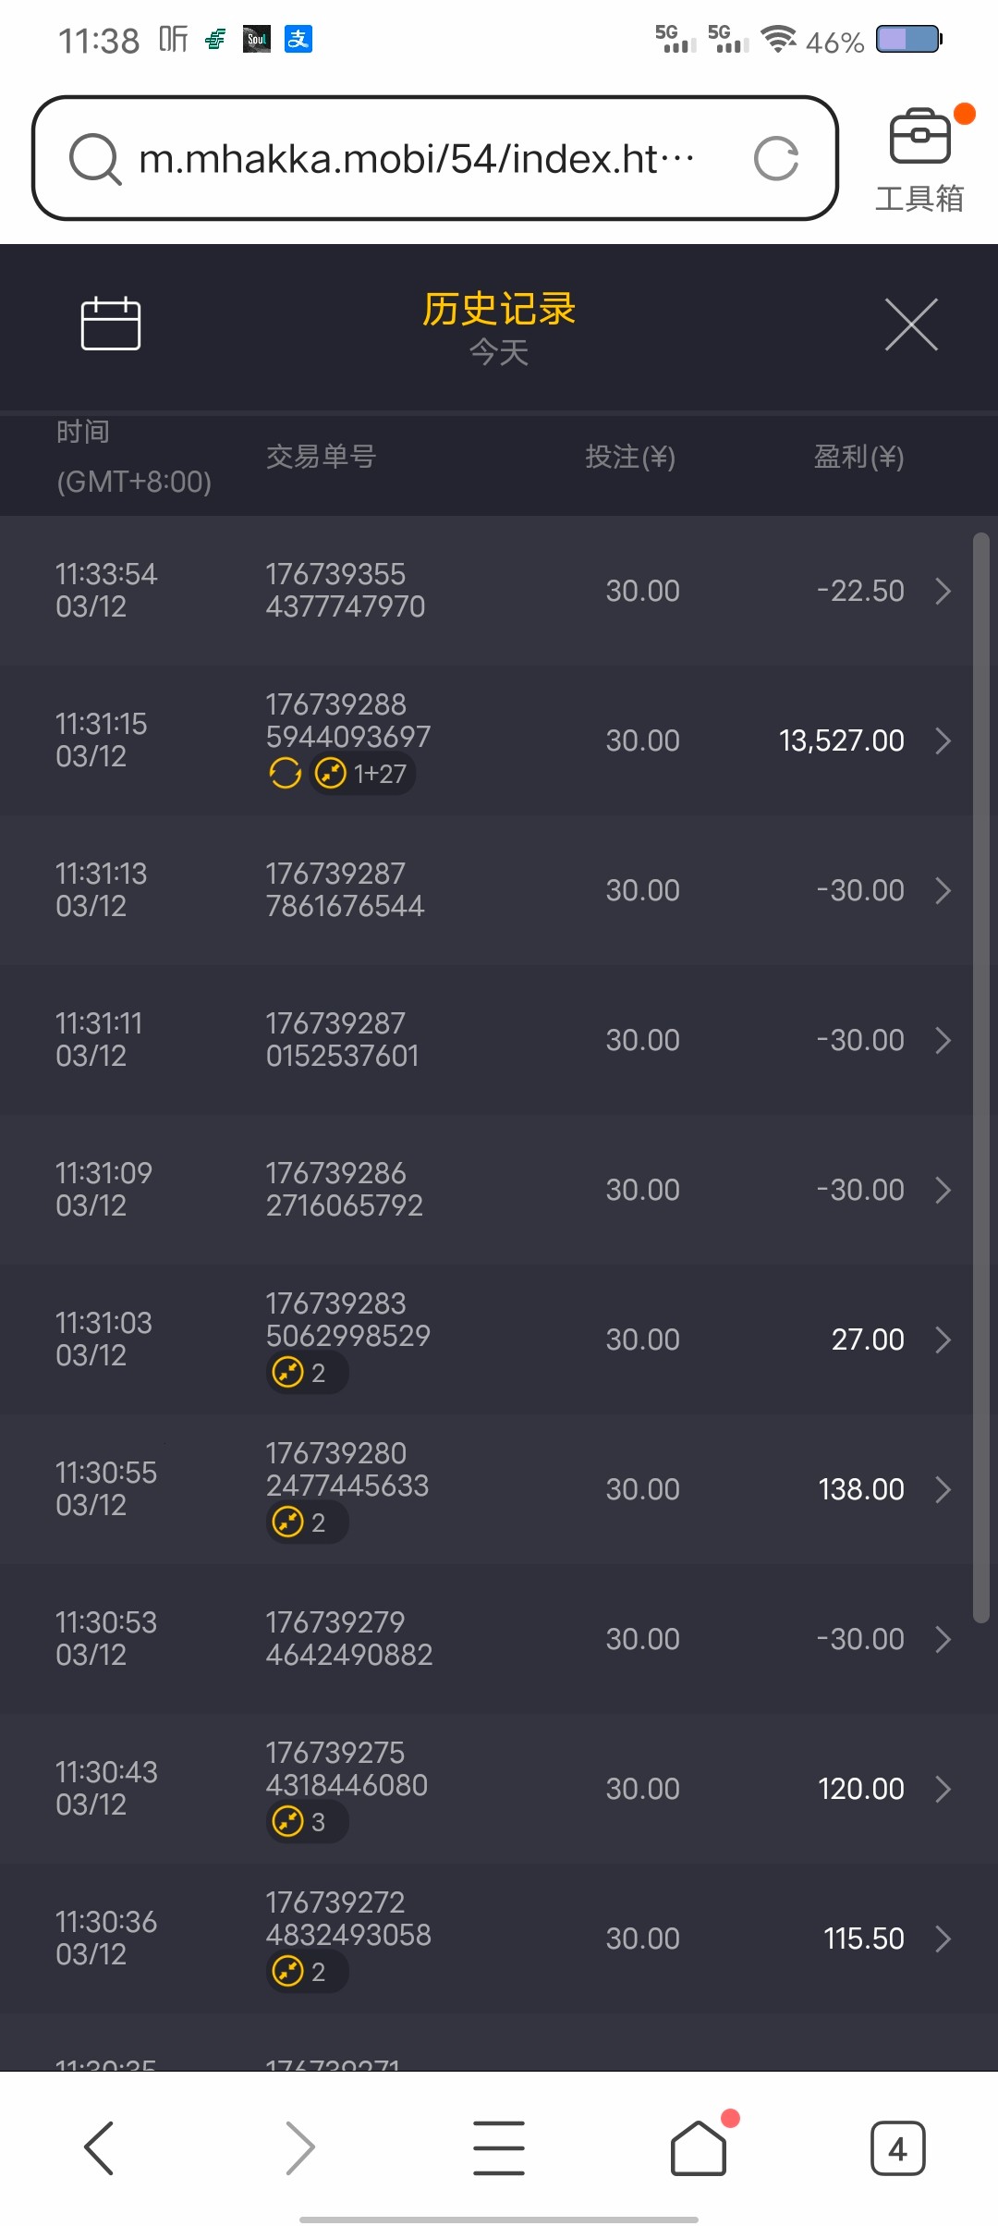Open the tab switcher showing 4 tabs
Image resolution: width=998 pixels, height=2226 pixels.
click(897, 2147)
